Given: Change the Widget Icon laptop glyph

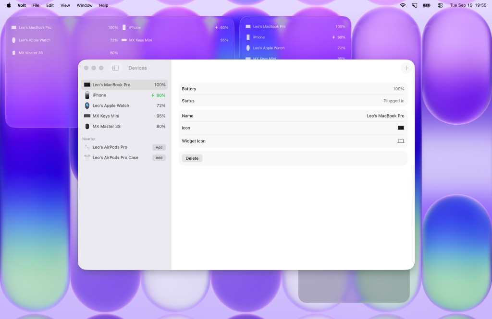Looking at the screenshot, I should tap(401, 141).
